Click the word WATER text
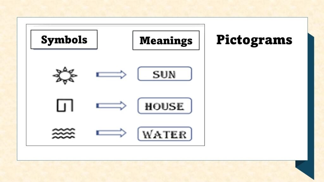The height and width of the screenshot is (182, 324). coord(165,135)
